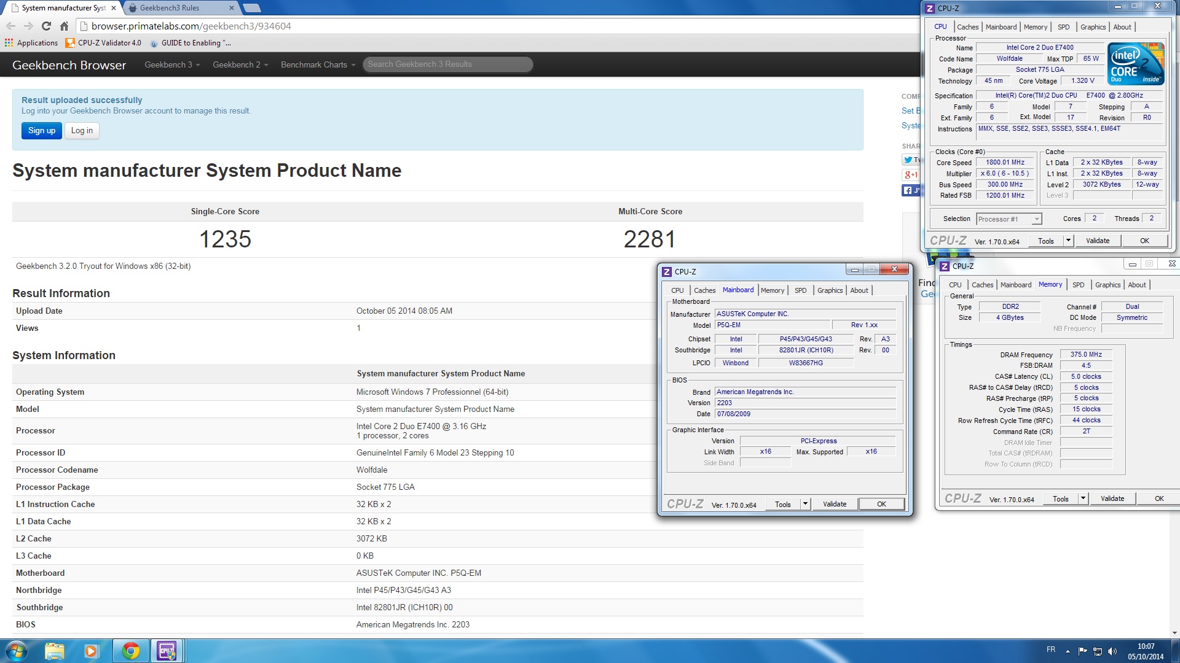Screen dimensions: 1180x663
Task: Open About tab in Mainboard window
Action: [x=859, y=290]
